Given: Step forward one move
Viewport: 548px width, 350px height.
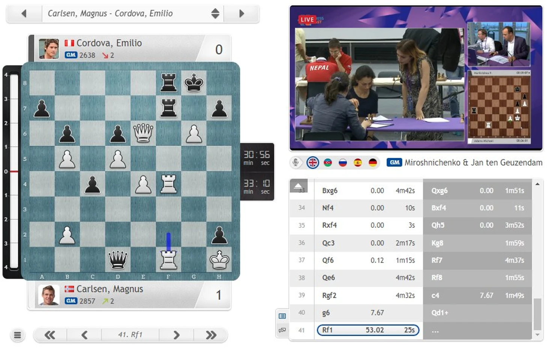Looking at the screenshot, I should click(176, 335).
